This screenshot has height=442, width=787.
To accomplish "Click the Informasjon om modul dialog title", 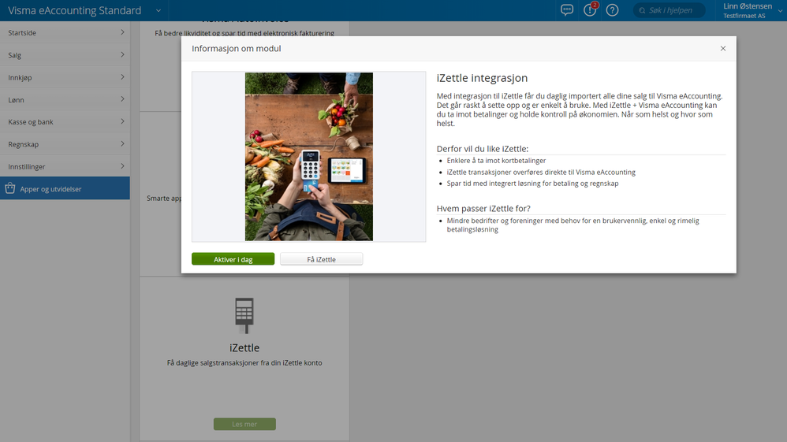I will [x=237, y=49].
